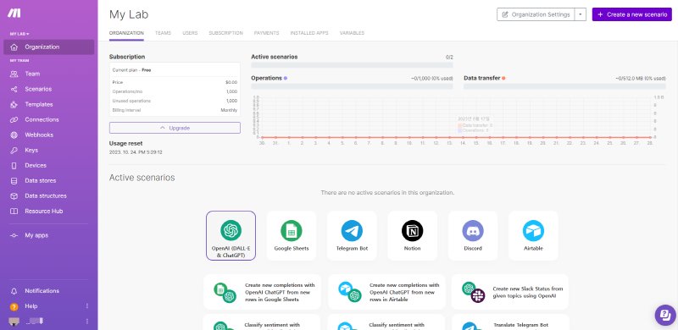
Task: Click the Data transfer orange legend dot
Action: (503, 78)
